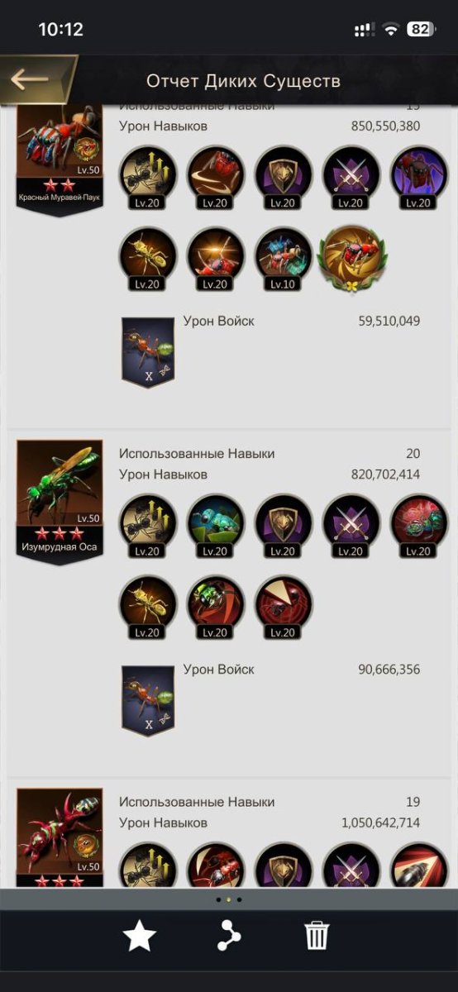Delete report with trash can icon
The image size is (458, 992).
coord(317,936)
